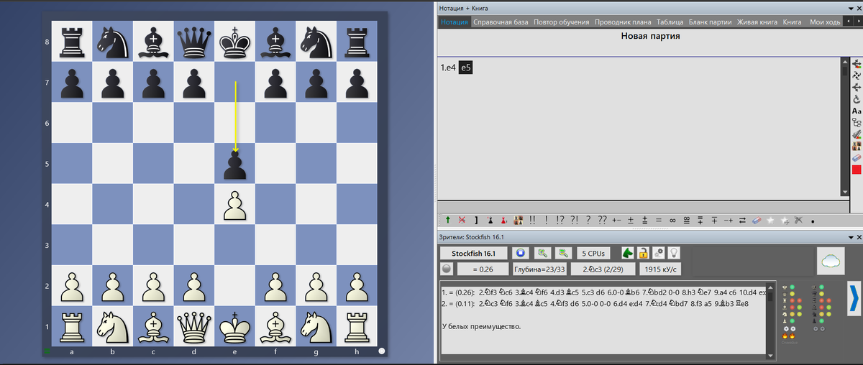This screenshot has width=863, height=365.
Task: Click the black pawn annotation icon
Action: click(x=490, y=220)
